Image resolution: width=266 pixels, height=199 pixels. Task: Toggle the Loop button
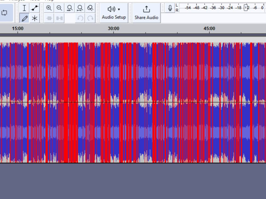click(x=5, y=13)
